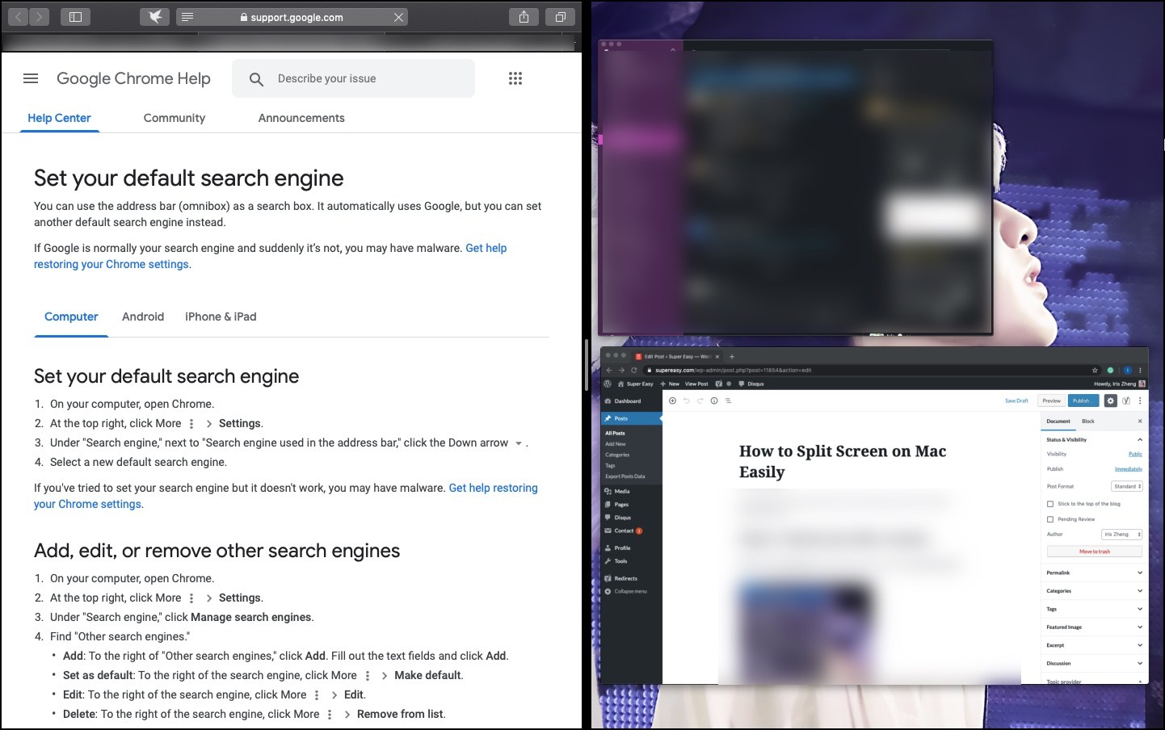Click the Safari Reader view icon
The height and width of the screenshot is (730, 1165).
(x=187, y=17)
